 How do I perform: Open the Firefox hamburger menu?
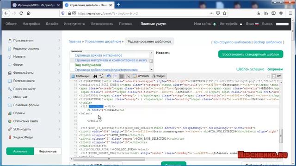(x=290, y=13)
